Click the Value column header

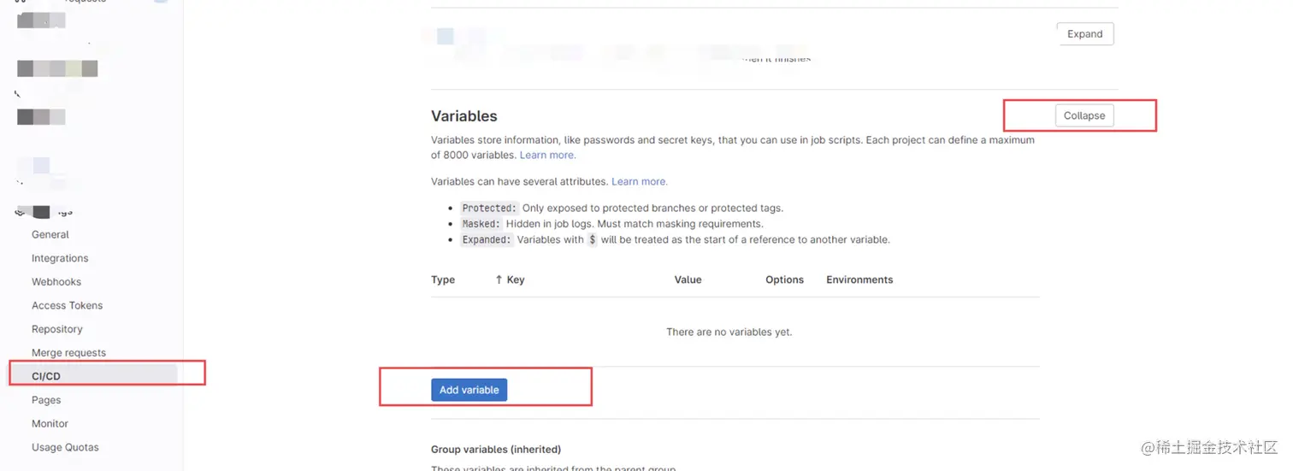coord(688,280)
